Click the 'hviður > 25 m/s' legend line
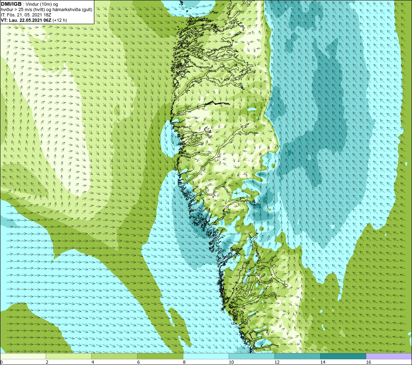Screen dimensions: 412x365 click(x=47, y=10)
